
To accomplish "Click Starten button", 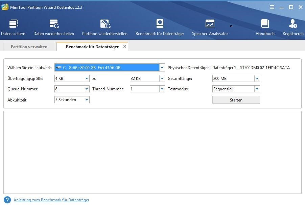I will (x=236, y=100).
